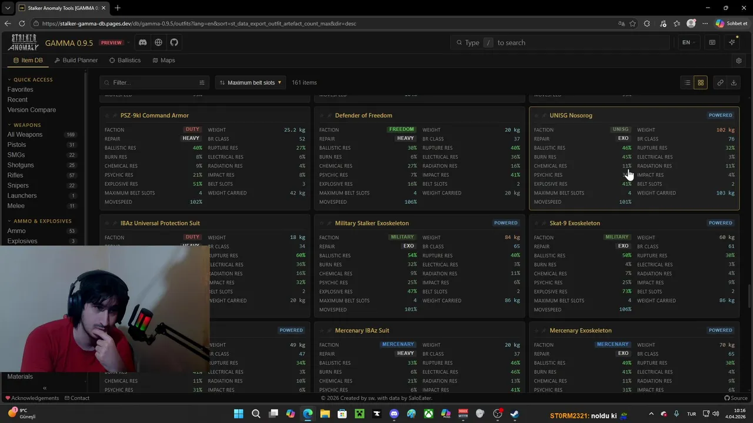Viewport: 753px width, 423px height.
Task: Open Source link in footer
Action: pos(735,398)
